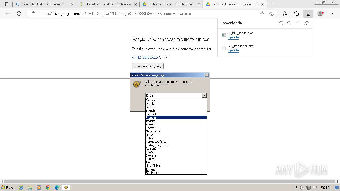Open the Favorites list icon
Viewport: 340px width, 191px height.
[285, 14]
